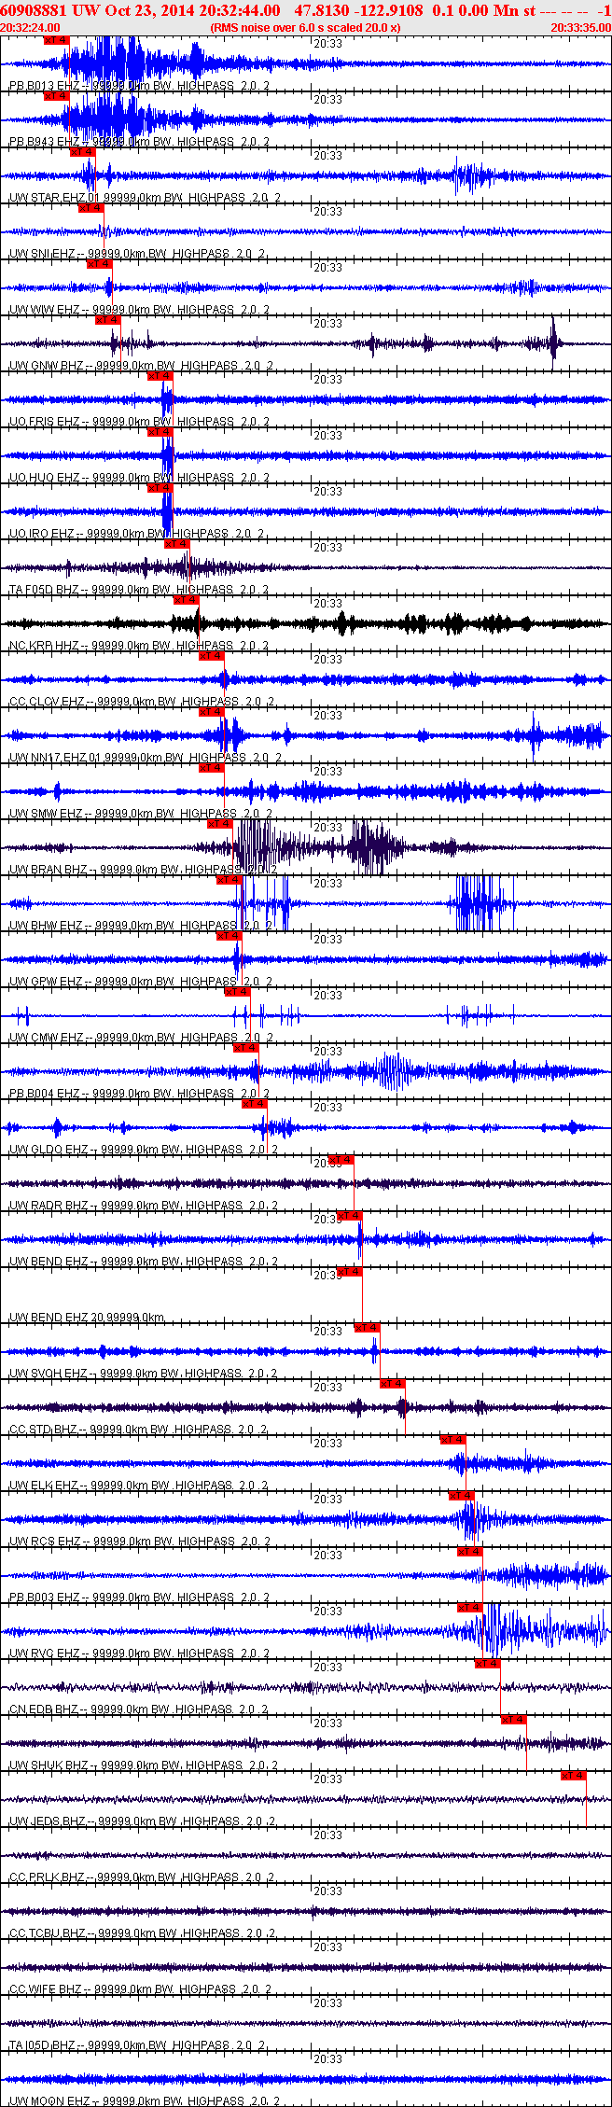Click the PB B004 EHZ label
The width and height of the screenshot is (612, 2107).
(139, 1094)
